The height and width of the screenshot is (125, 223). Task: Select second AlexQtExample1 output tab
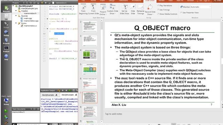[x=68, y=95]
